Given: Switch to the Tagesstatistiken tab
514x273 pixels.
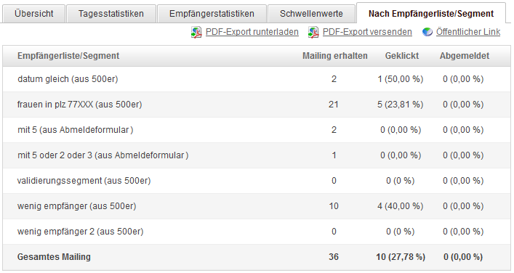Looking at the screenshot, I should click(111, 14).
